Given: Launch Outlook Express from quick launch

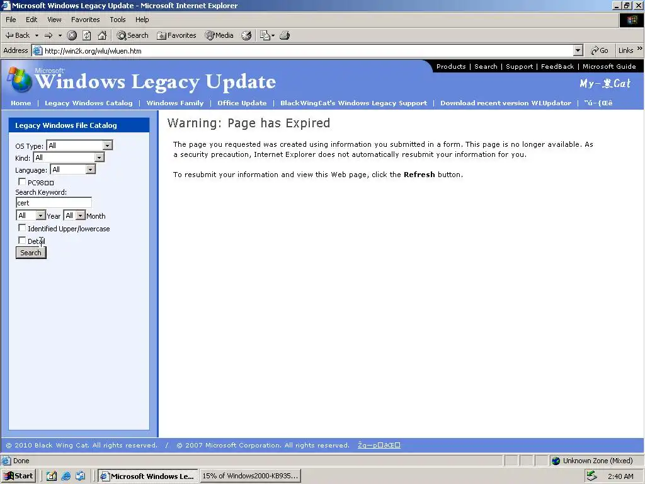Looking at the screenshot, I should pos(80,476).
